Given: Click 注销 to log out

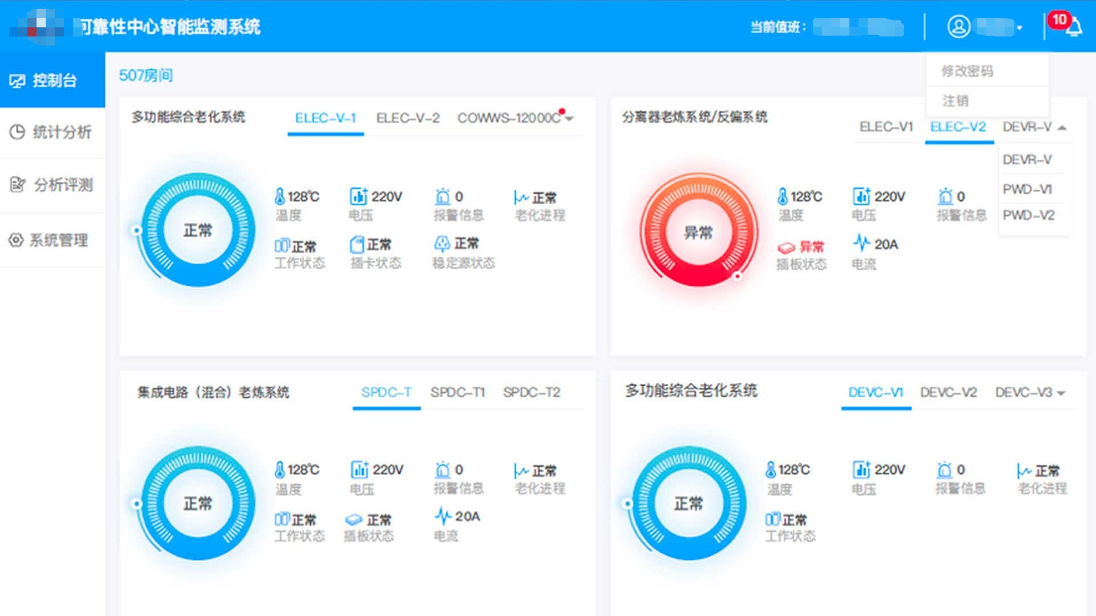Looking at the screenshot, I should tap(954, 100).
